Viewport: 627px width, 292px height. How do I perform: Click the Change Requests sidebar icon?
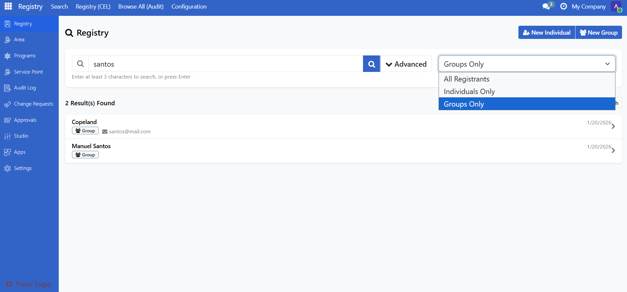[x=7, y=104]
